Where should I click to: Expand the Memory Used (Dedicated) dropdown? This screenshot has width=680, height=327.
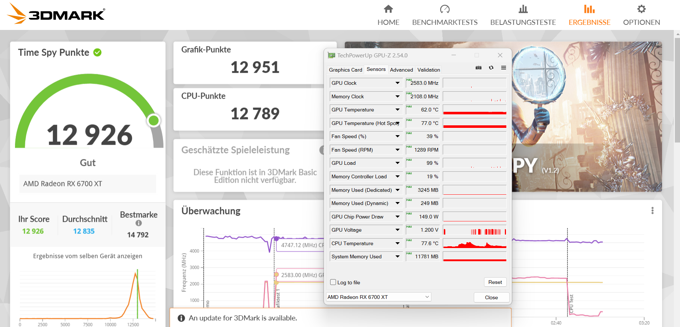point(397,190)
